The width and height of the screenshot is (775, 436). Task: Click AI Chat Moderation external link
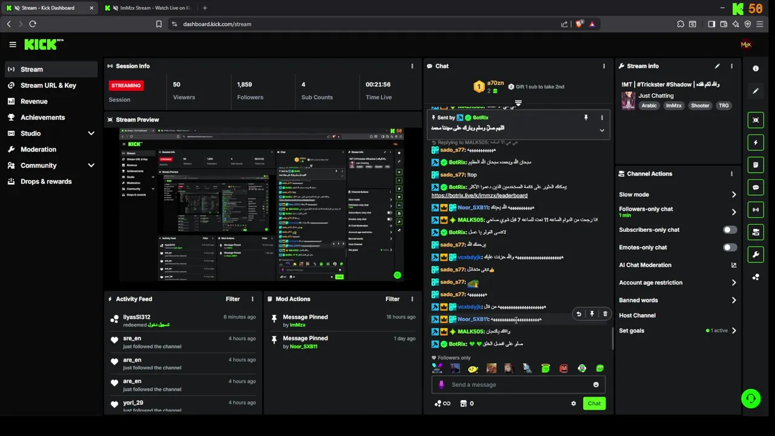pos(734,265)
